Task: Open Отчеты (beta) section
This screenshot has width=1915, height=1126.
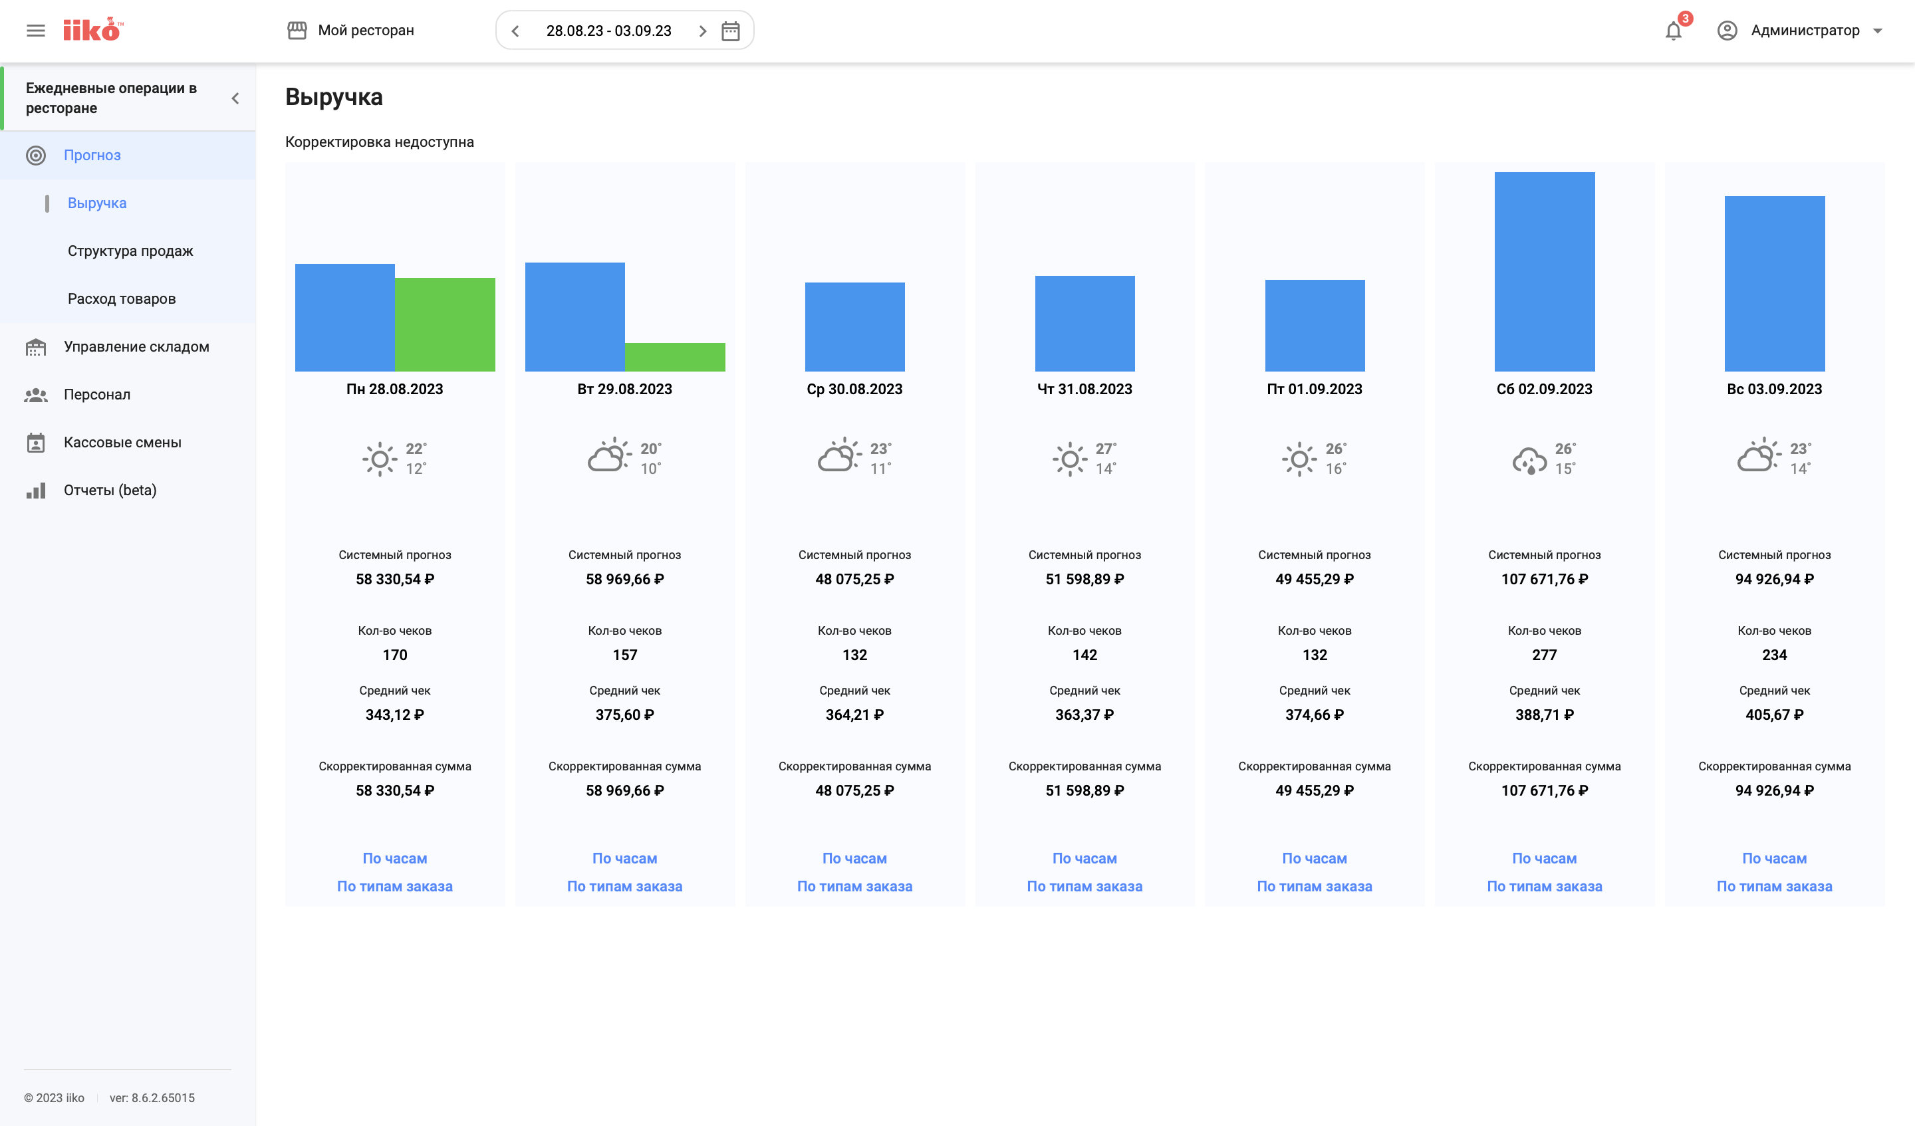Action: [x=110, y=490]
